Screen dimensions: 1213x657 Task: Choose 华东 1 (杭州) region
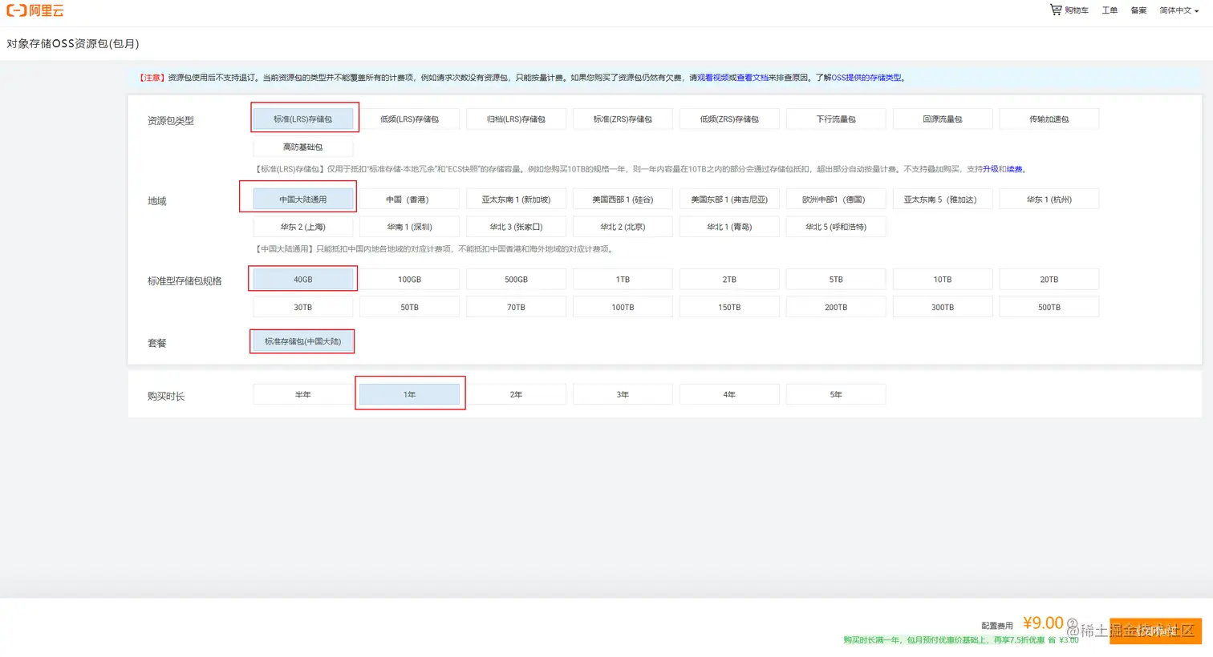pos(1049,199)
